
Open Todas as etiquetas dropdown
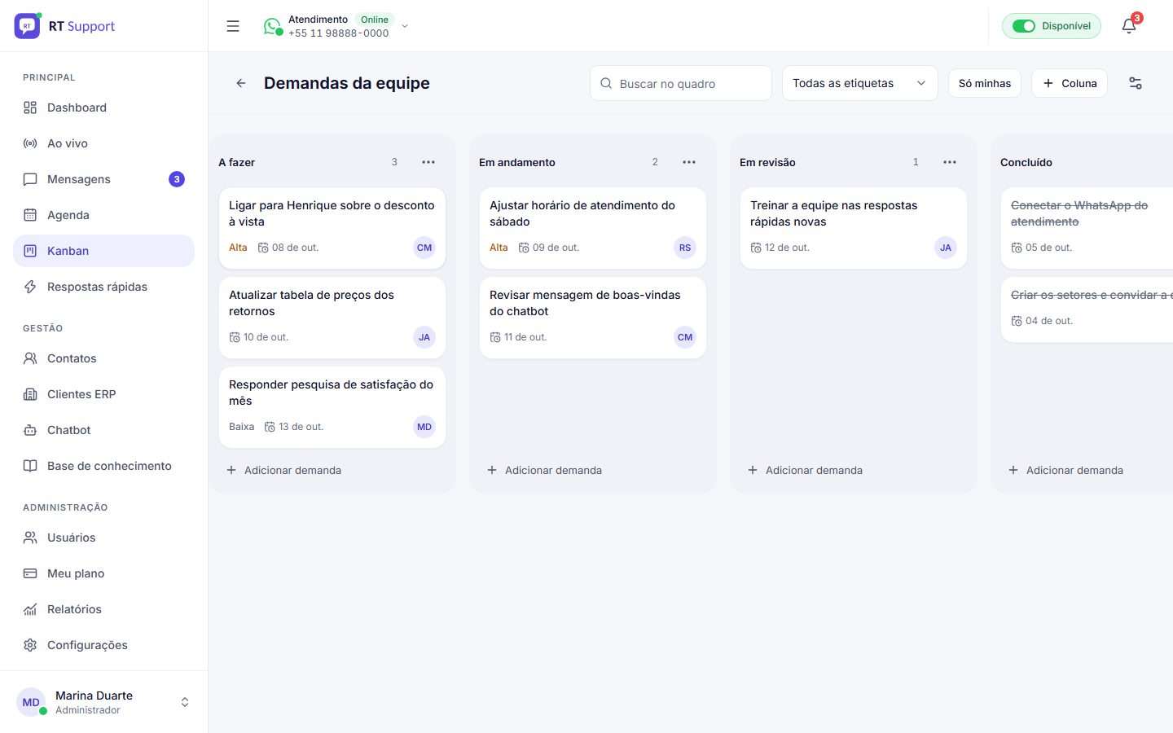(860, 83)
